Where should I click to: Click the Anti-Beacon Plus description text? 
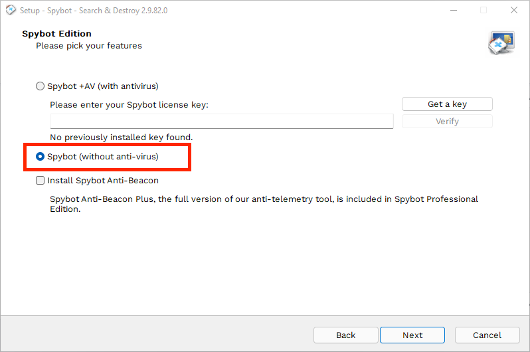coord(264,204)
